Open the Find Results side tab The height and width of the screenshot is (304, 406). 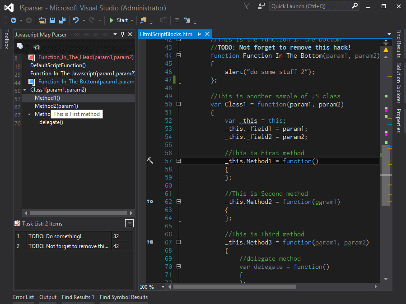[x=399, y=43]
